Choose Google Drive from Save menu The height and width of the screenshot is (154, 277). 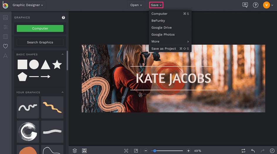[161, 27]
